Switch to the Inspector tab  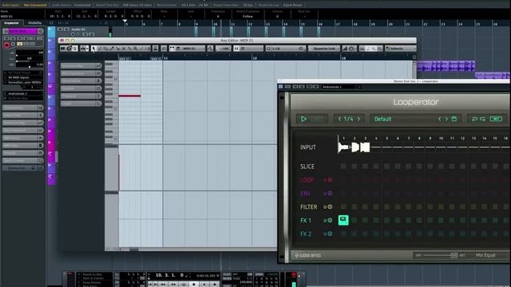click(11, 23)
